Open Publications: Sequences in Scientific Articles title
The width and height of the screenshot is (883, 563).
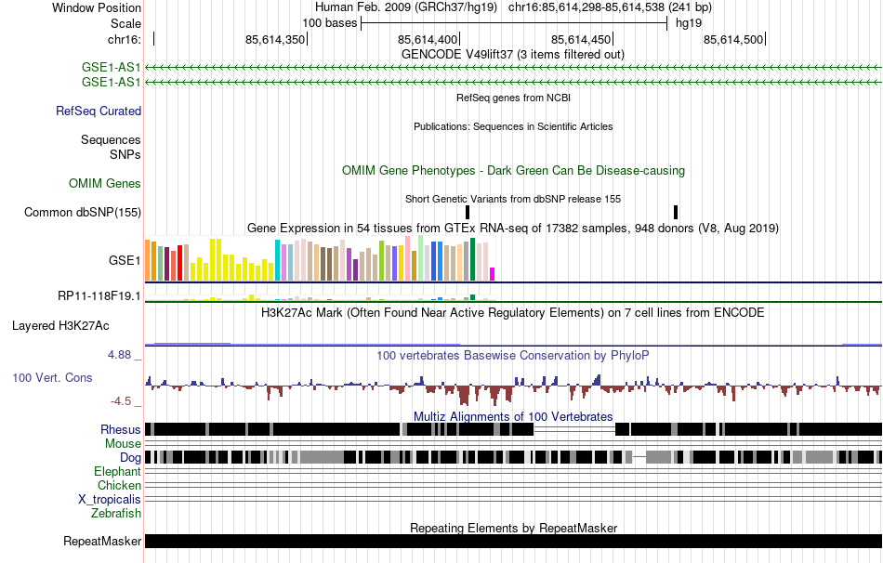click(x=513, y=126)
